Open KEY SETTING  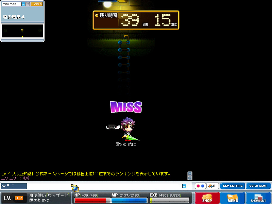coord(233,186)
